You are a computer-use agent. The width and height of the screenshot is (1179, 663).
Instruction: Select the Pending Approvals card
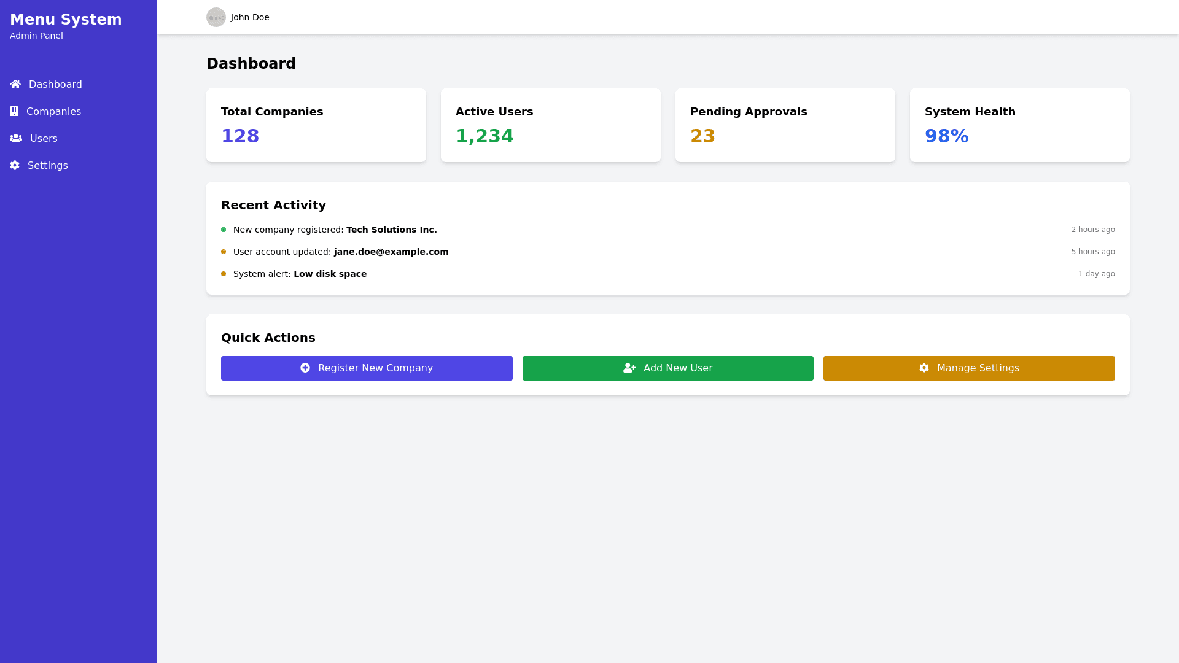(785, 125)
